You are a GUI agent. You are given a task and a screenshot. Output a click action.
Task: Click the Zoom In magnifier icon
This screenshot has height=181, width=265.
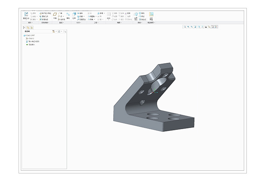click(189, 27)
